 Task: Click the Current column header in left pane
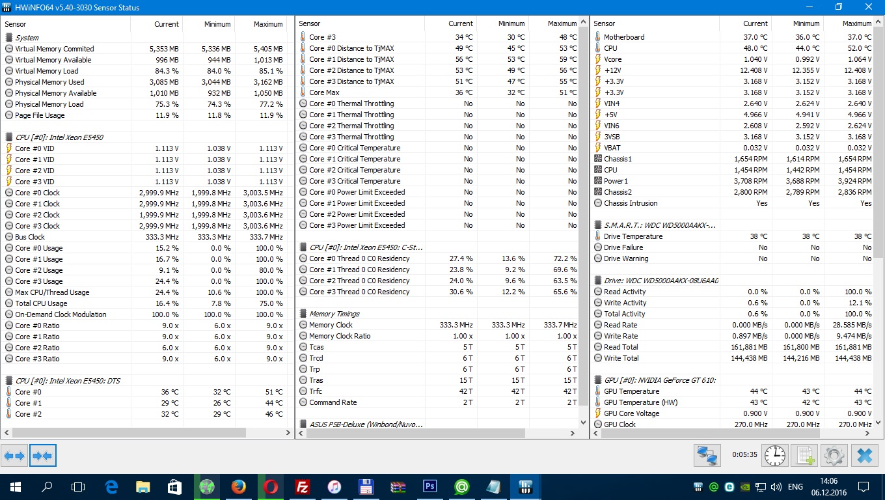coord(157,24)
